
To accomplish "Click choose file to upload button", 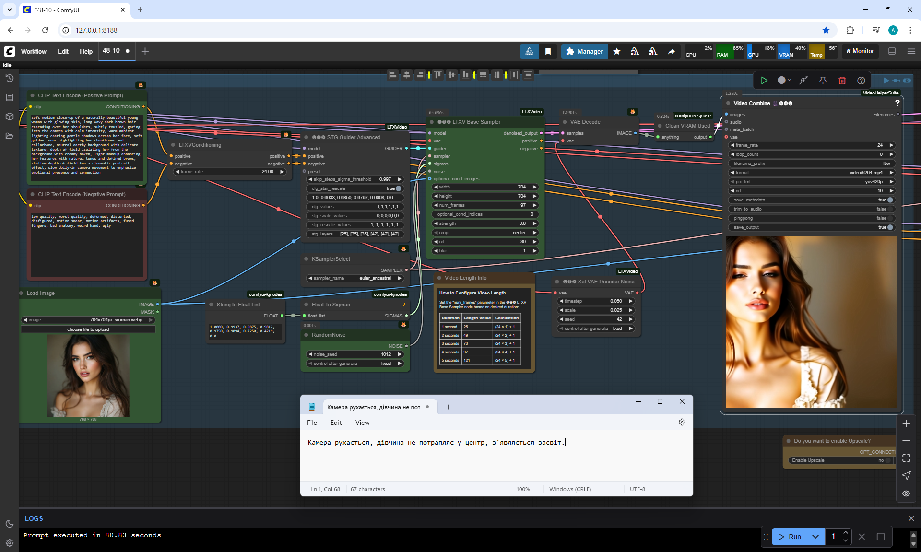I will tap(88, 329).
